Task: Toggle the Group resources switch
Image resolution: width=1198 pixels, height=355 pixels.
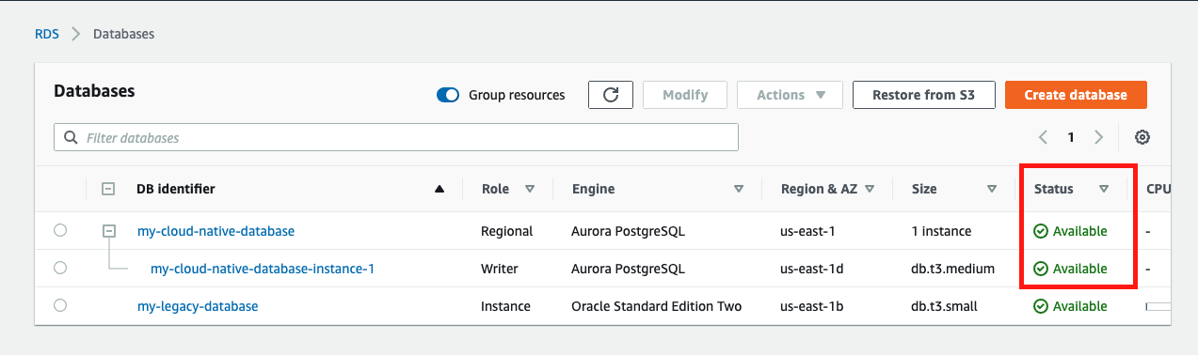Action: tap(448, 95)
